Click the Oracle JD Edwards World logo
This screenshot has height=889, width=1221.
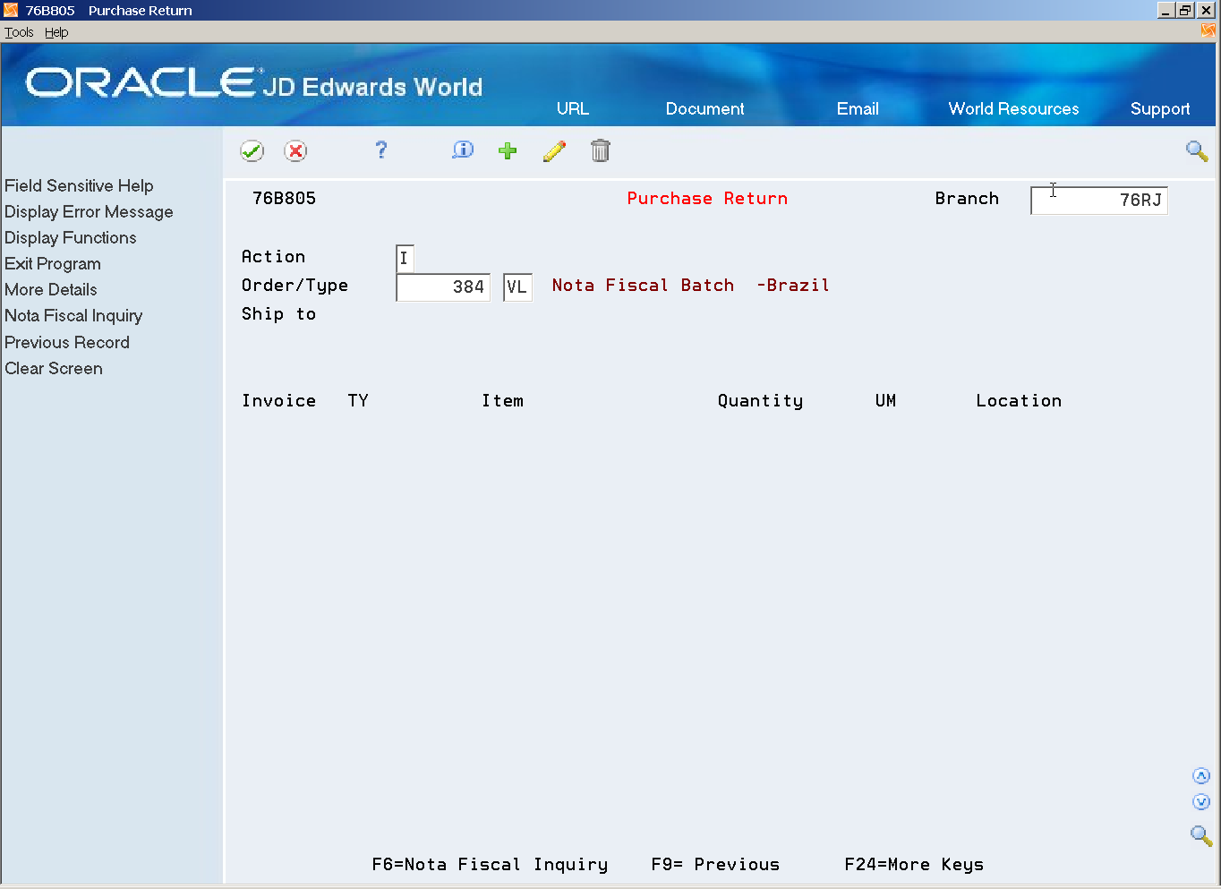(254, 83)
